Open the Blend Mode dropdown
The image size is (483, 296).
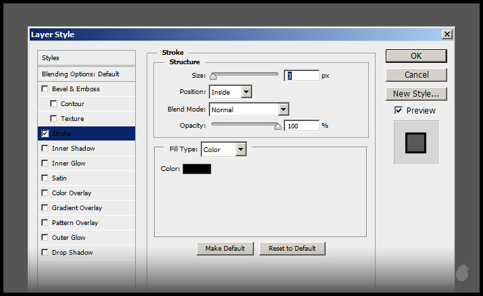[249, 109]
